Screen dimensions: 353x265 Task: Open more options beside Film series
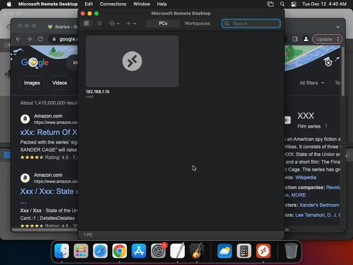[x=326, y=126]
